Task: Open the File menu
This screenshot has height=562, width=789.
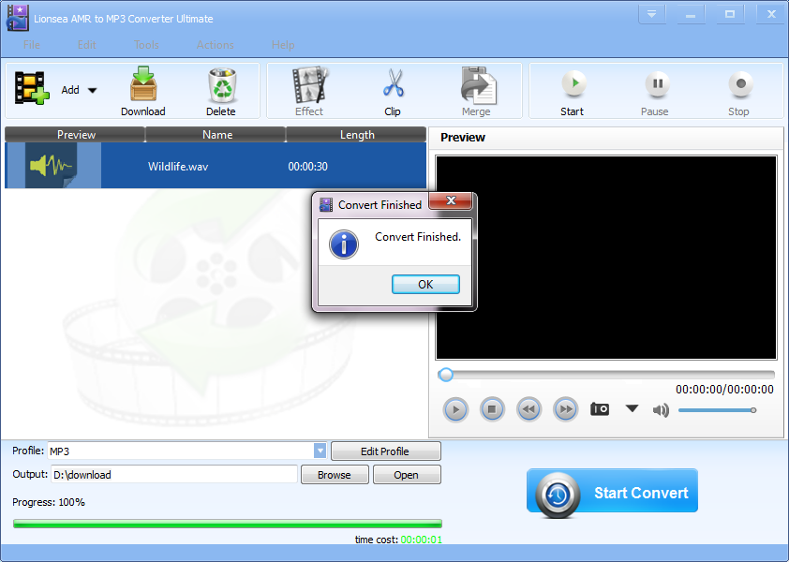Action: (32, 45)
